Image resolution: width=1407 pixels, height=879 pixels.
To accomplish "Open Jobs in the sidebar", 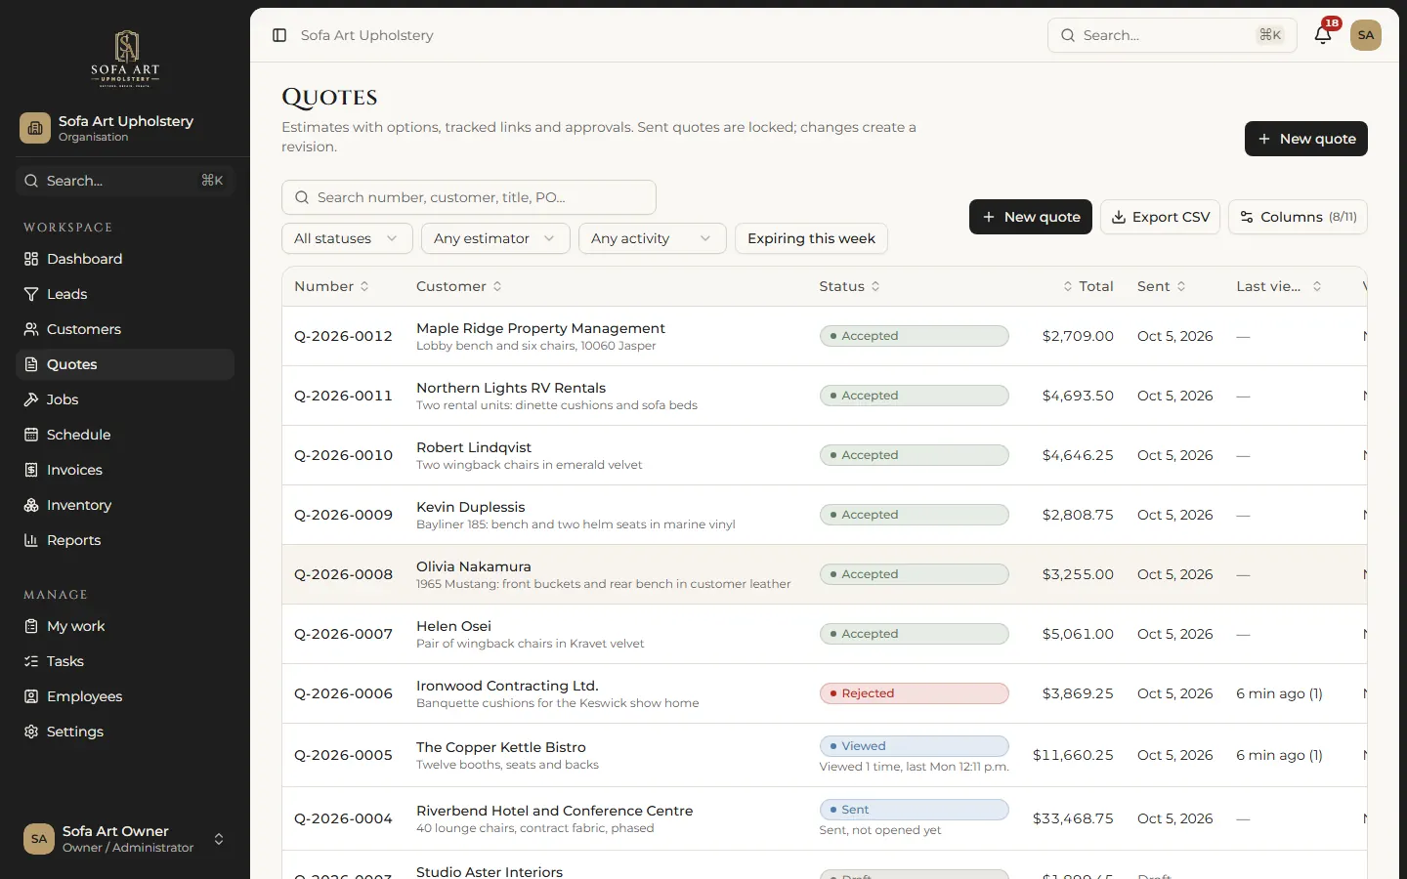I will click(125, 399).
